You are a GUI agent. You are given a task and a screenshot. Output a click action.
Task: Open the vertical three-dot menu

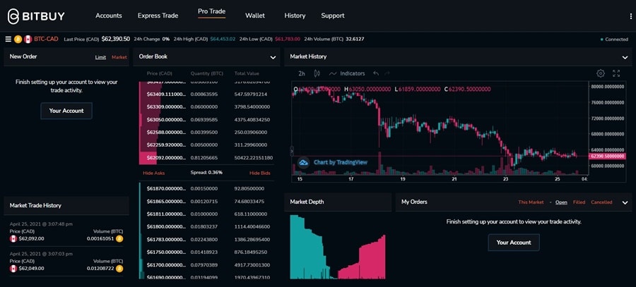pos(630,16)
